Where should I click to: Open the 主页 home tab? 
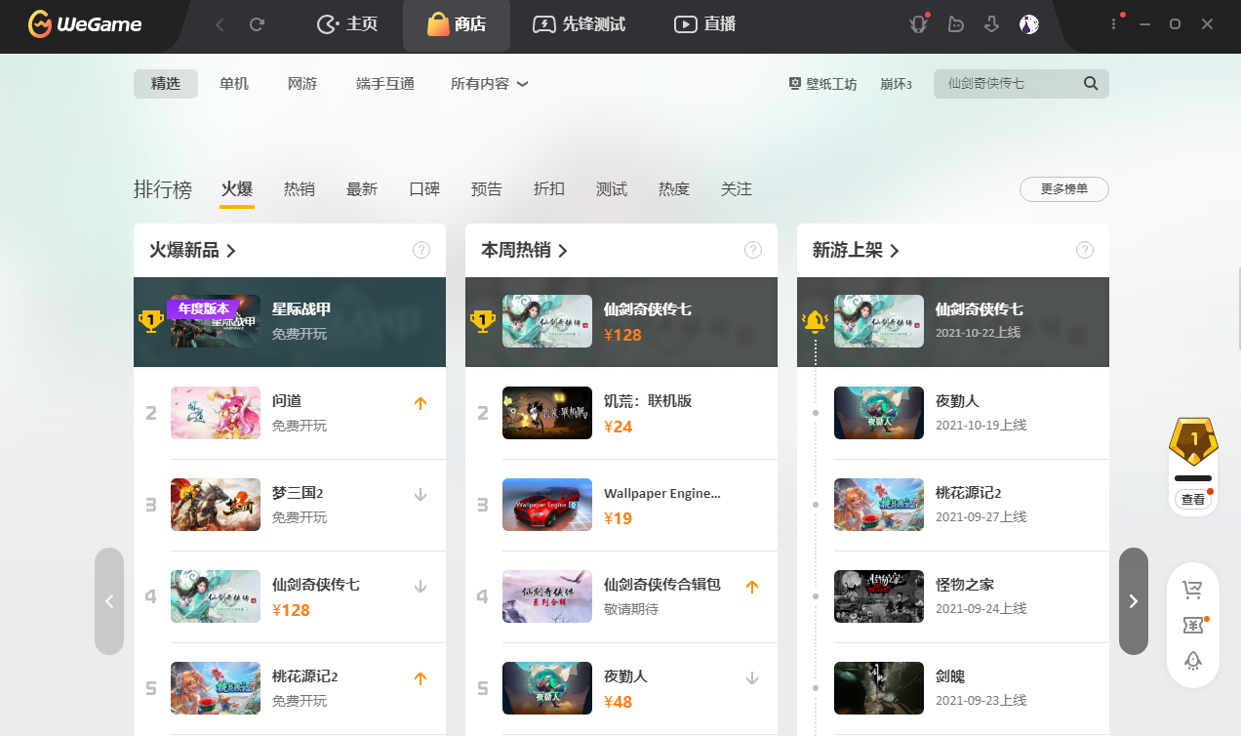348,24
